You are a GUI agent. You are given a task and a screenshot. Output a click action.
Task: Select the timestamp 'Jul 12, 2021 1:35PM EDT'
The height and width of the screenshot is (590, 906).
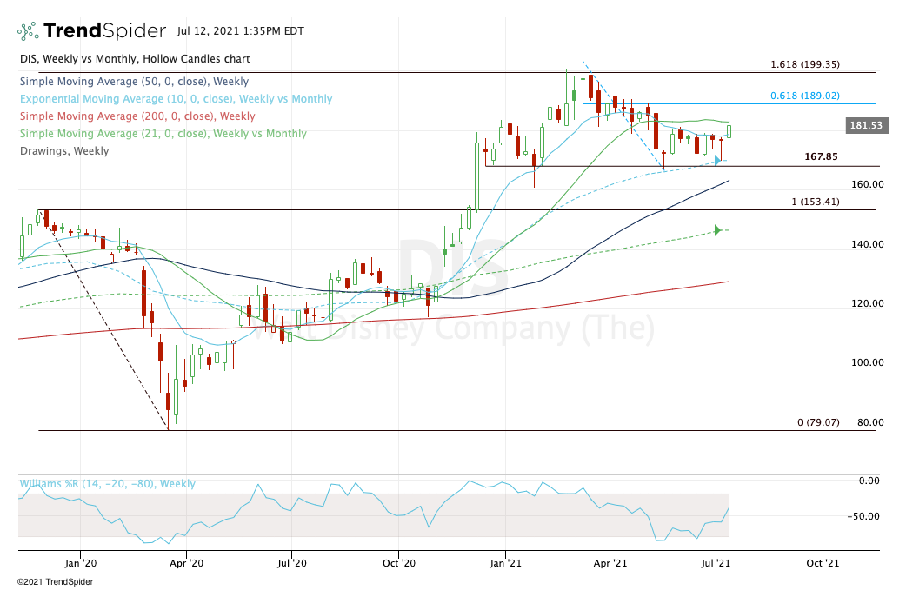[240, 31]
